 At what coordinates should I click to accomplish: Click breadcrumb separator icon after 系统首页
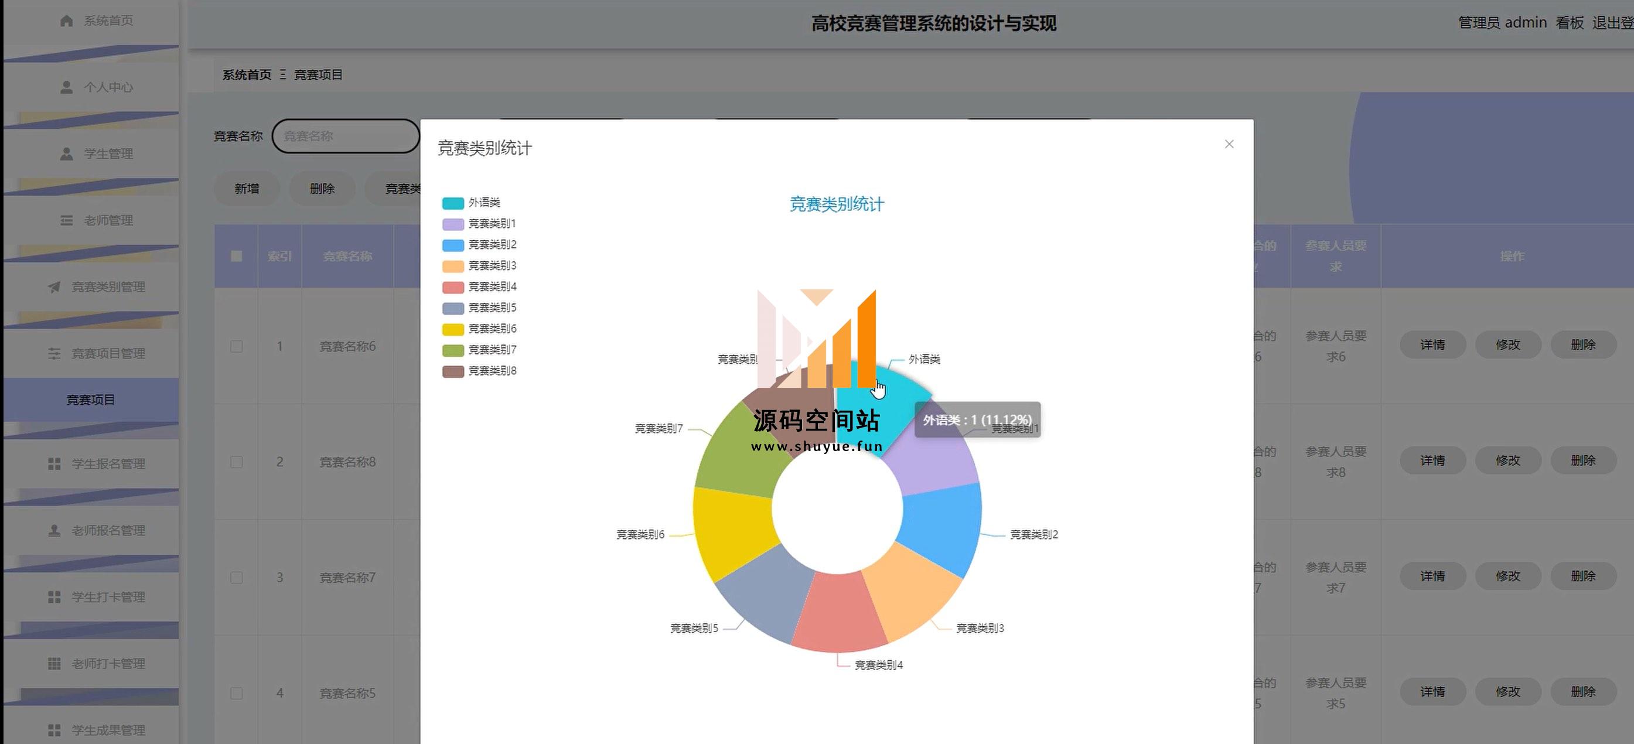click(283, 75)
